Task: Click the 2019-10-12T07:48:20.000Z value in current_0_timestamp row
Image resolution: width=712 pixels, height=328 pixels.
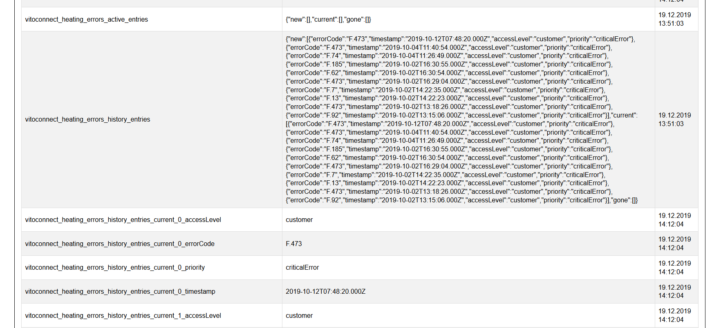Action: pyautogui.click(x=325, y=291)
